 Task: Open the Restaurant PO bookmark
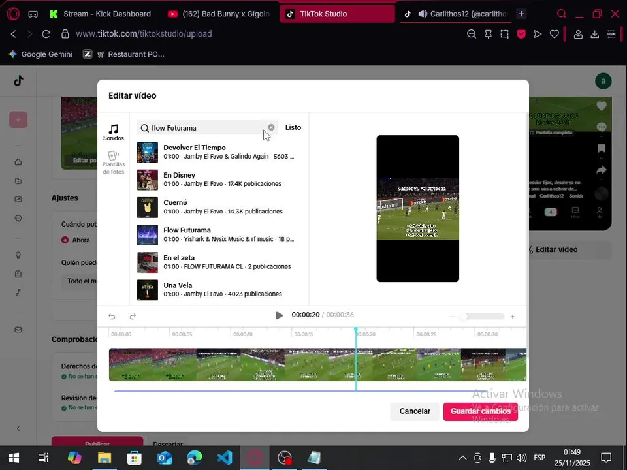[131, 54]
